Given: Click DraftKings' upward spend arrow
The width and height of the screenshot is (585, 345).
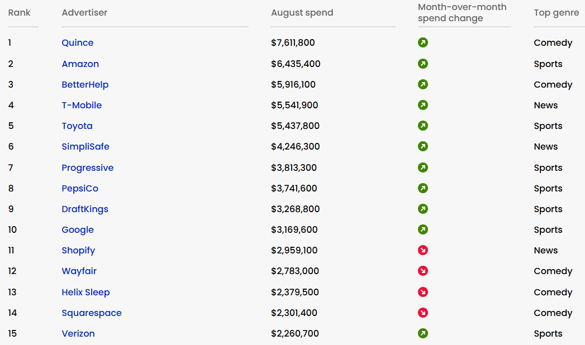Looking at the screenshot, I should [423, 209].
